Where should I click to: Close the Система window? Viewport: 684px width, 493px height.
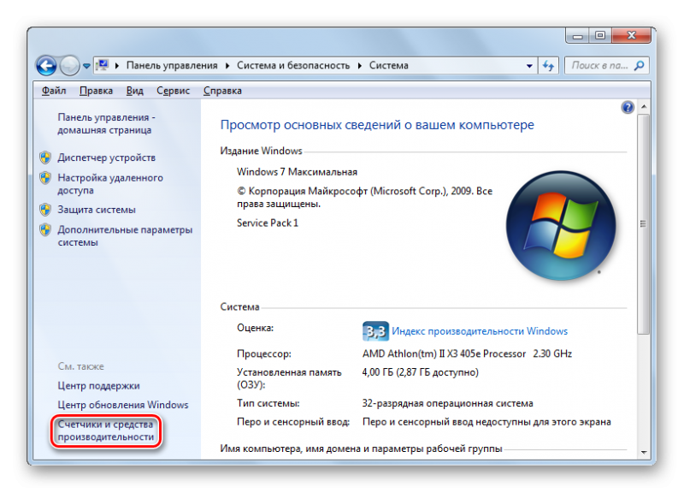[631, 36]
